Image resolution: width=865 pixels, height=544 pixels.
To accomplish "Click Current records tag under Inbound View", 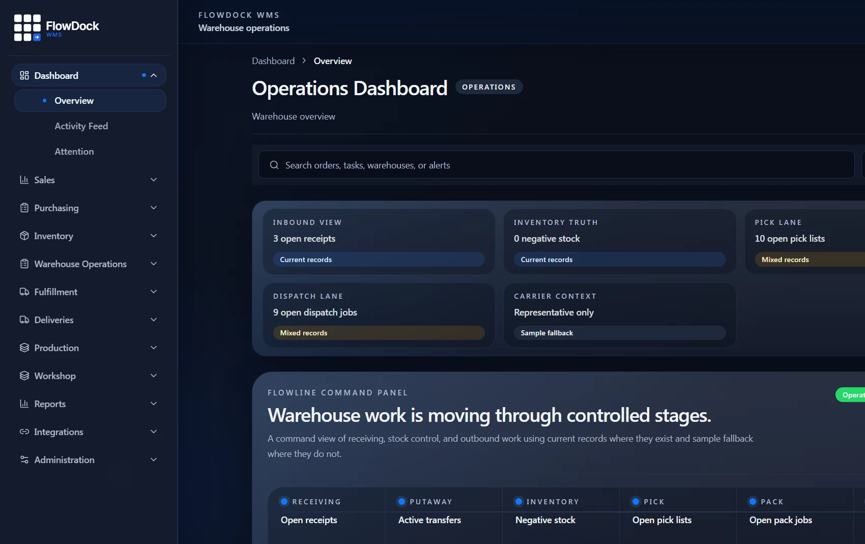I will (379, 260).
